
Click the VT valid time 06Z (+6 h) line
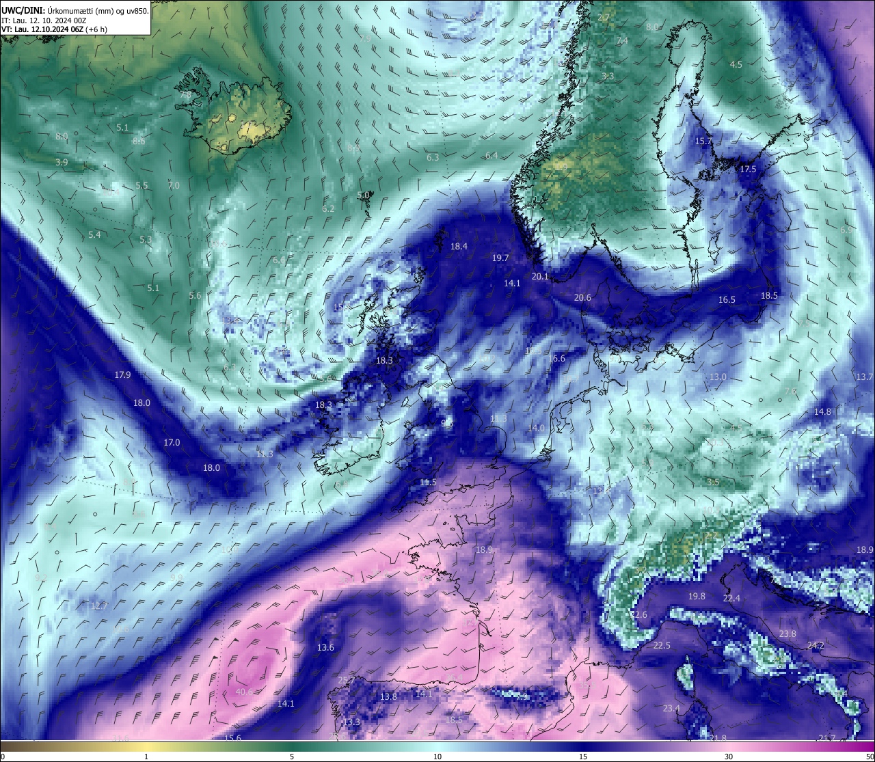click(x=54, y=29)
